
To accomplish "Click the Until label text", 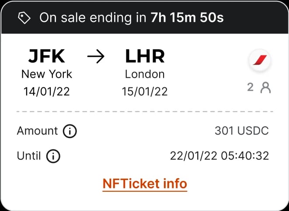I will pyautogui.click(x=29, y=156).
